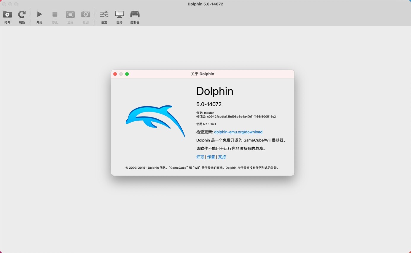411x253 pixels.
Task: Click the Screenshot (截图) camera icon
Action: 86,14
